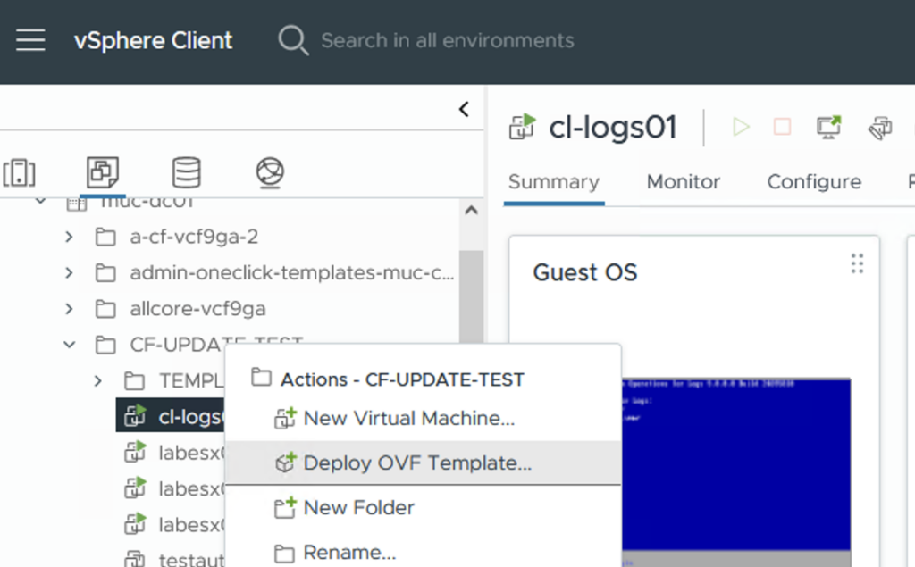Screen dimensions: 915x567
Task: Open the Configure tab
Action: coord(813,182)
